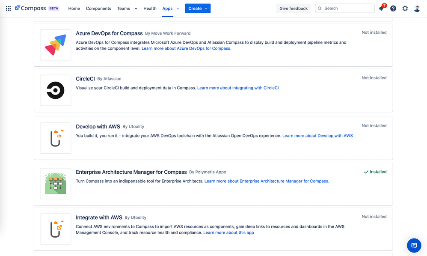
Task: Open the Help question mark icon
Action: coord(393,9)
